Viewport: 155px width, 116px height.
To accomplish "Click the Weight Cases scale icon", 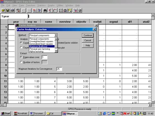I will point(65,10).
